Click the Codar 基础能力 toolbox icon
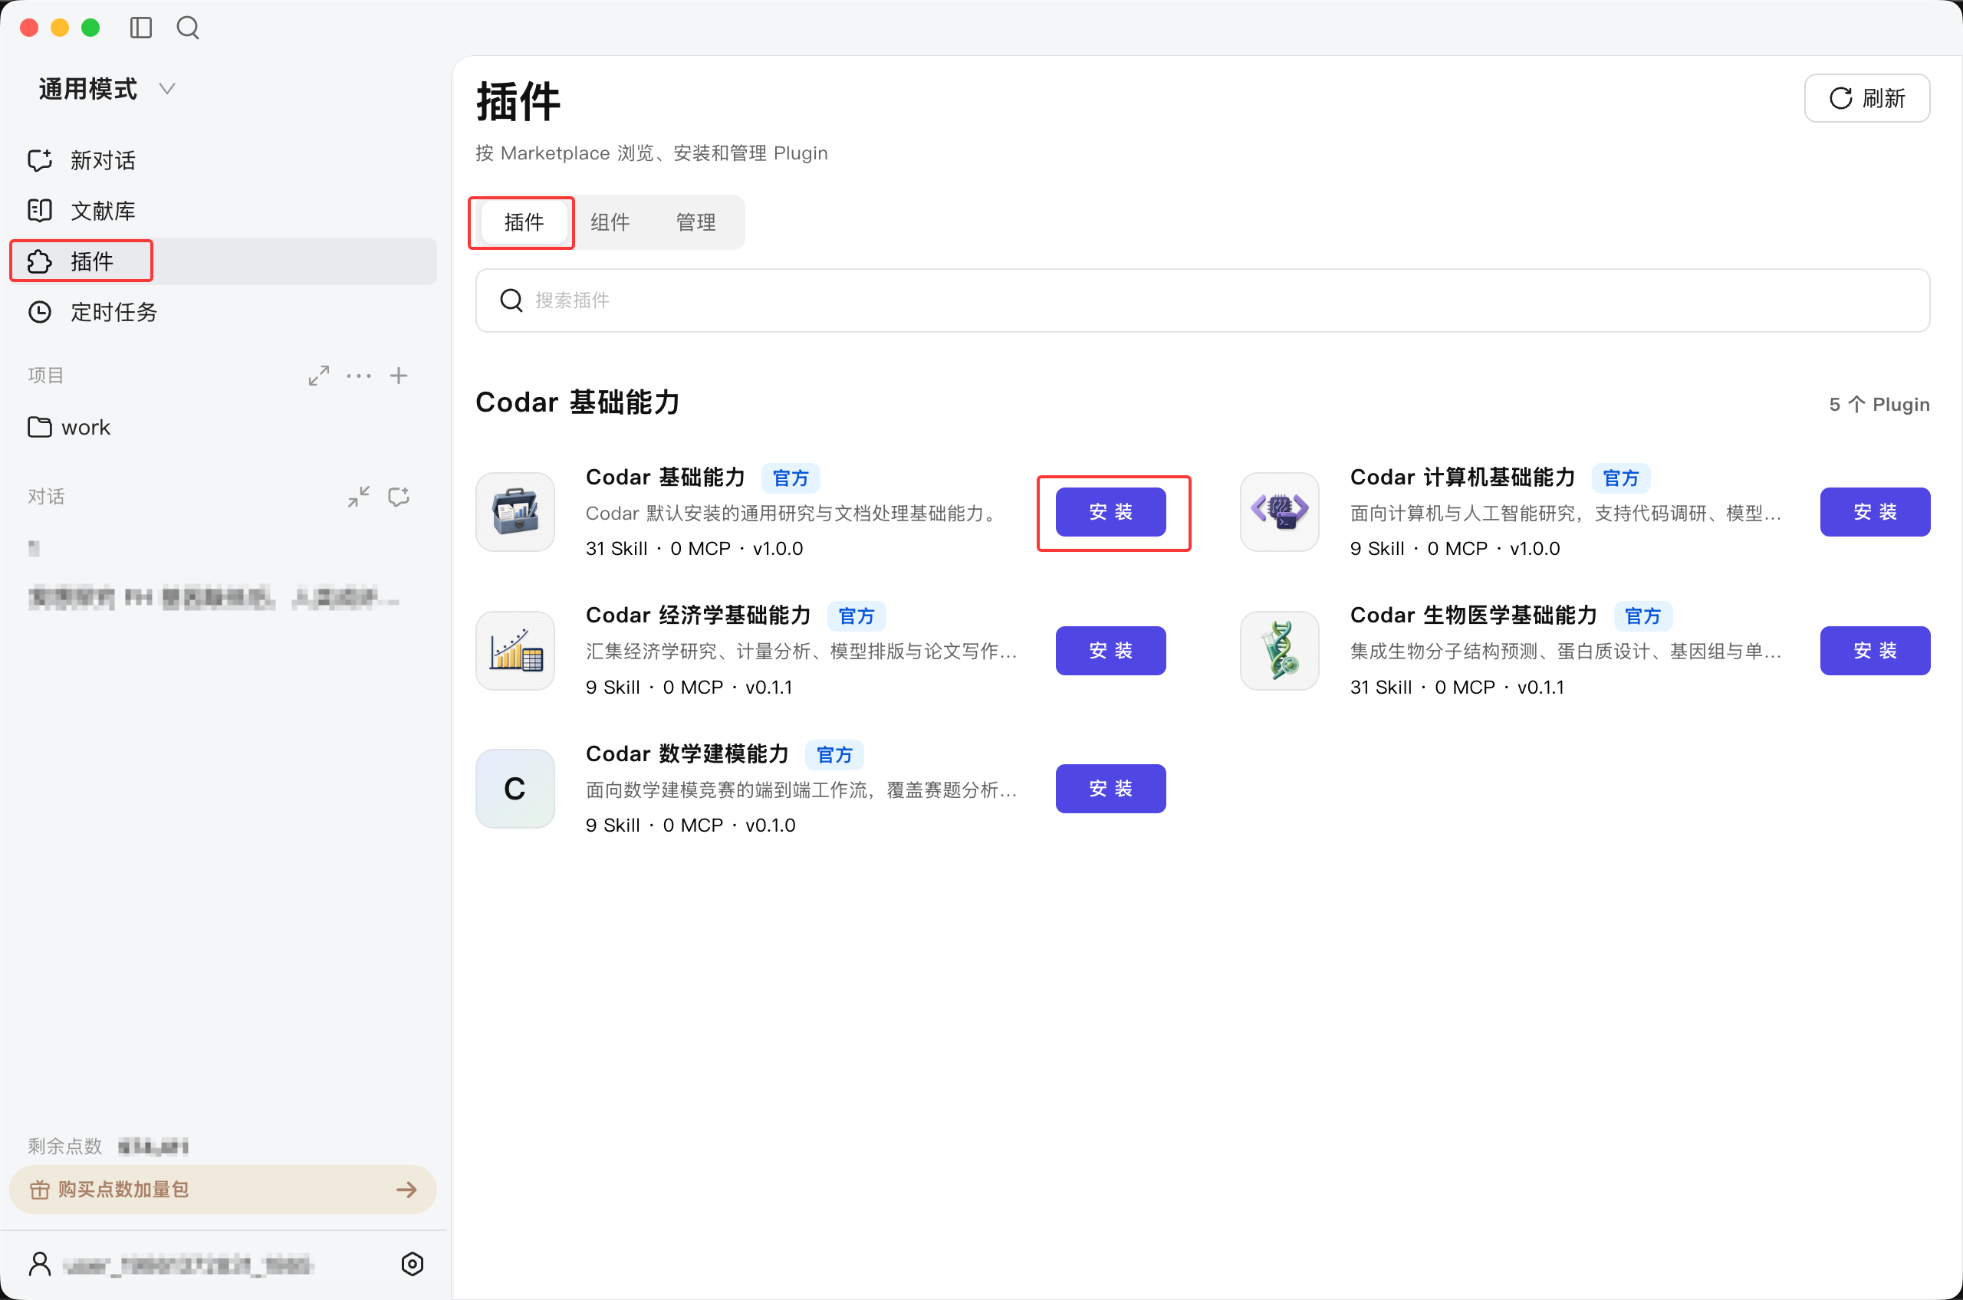The width and height of the screenshot is (1963, 1300). point(515,511)
